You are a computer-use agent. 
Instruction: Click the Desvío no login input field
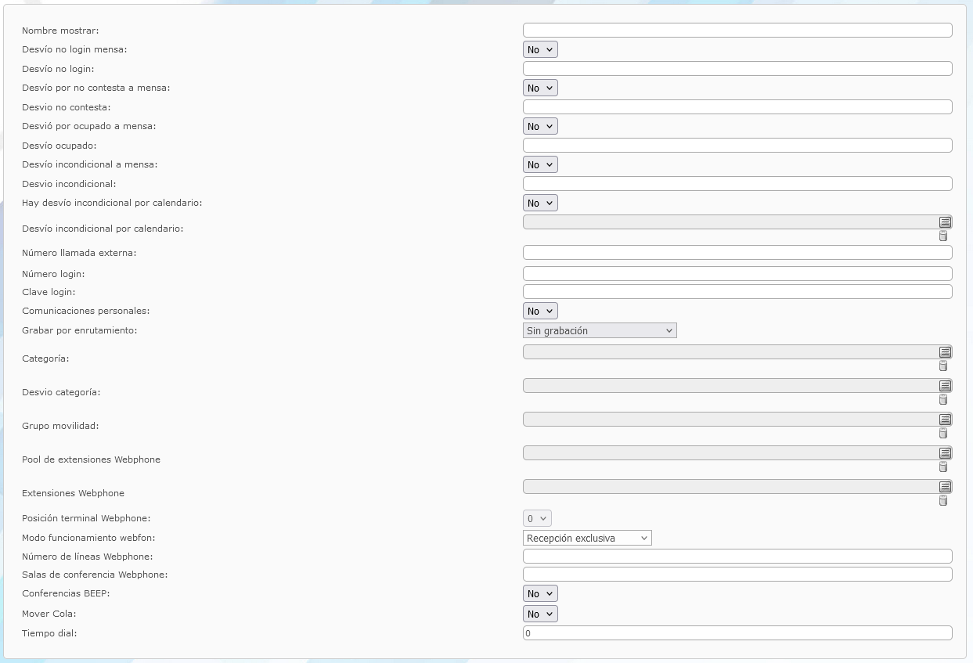click(737, 69)
